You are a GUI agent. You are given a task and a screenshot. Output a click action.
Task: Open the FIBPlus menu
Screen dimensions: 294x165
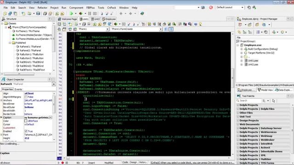[x=90, y=8]
